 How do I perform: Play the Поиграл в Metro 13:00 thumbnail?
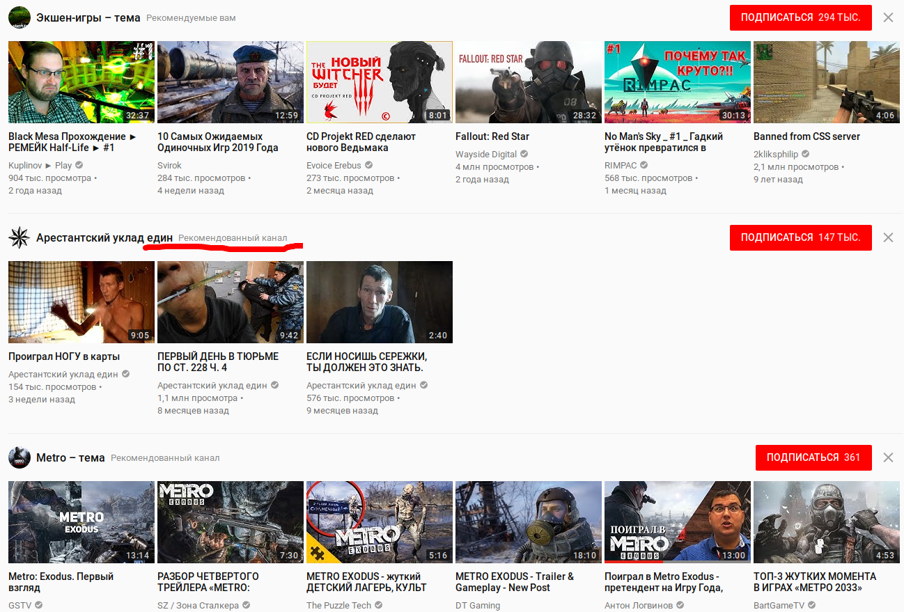pos(678,522)
